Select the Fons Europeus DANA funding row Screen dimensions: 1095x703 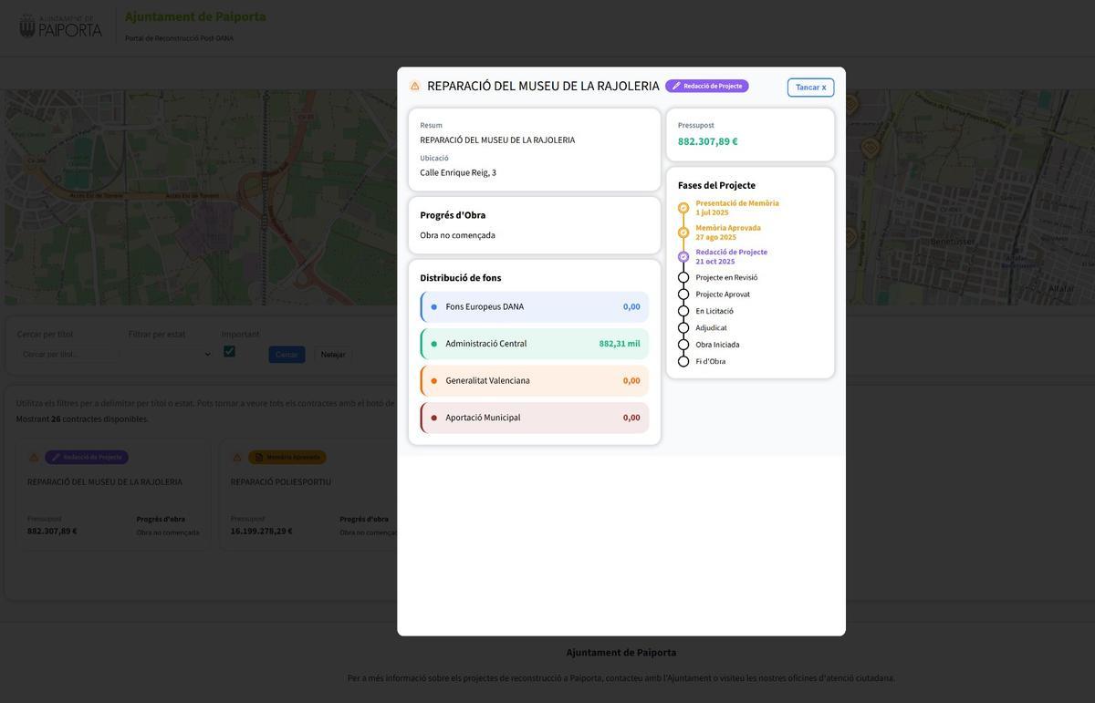[x=535, y=307]
